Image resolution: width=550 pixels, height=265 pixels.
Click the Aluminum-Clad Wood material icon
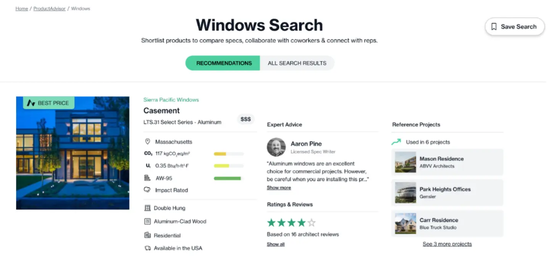(x=148, y=222)
